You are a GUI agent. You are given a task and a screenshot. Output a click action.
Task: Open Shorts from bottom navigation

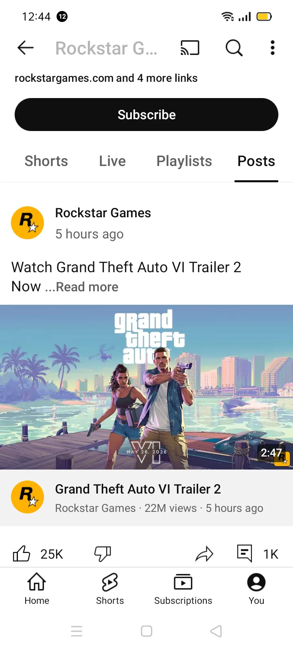tap(110, 589)
